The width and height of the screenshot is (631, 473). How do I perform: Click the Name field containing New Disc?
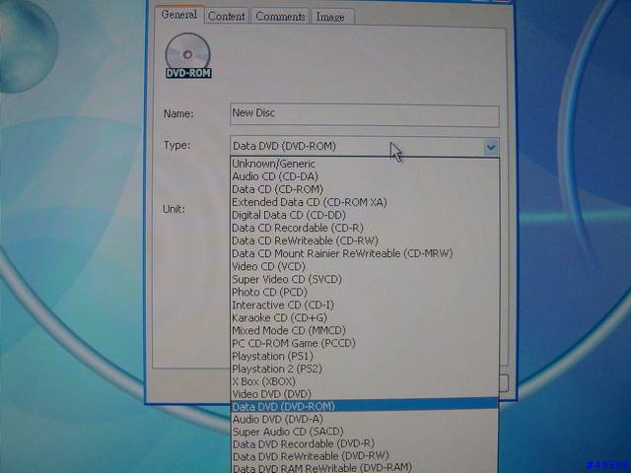point(365,115)
